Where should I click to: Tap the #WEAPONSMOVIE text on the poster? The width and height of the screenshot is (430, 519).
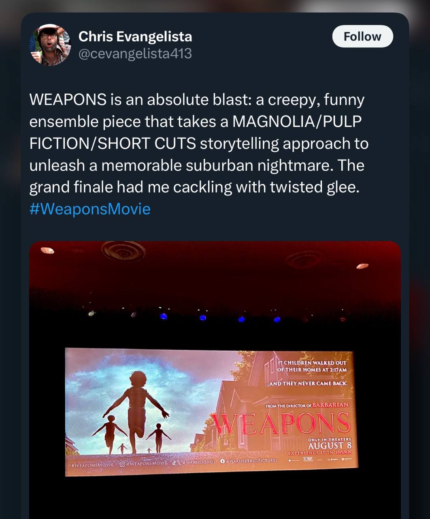(x=92, y=465)
